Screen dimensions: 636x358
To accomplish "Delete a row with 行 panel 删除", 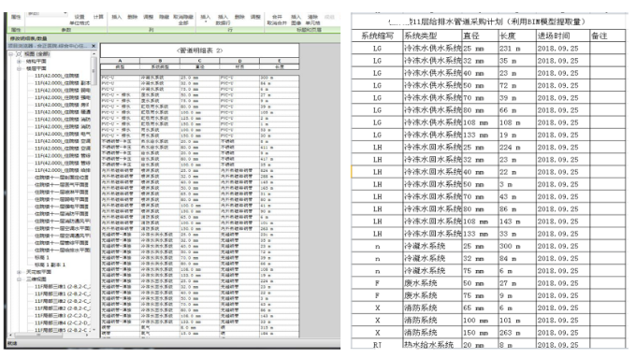I will 239,17.
